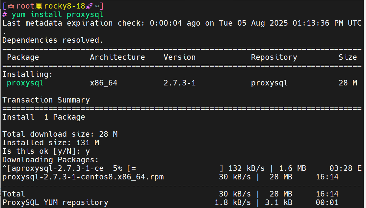Click the '28 M' size cell
The height and width of the screenshot is (208, 366).
(x=348, y=83)
